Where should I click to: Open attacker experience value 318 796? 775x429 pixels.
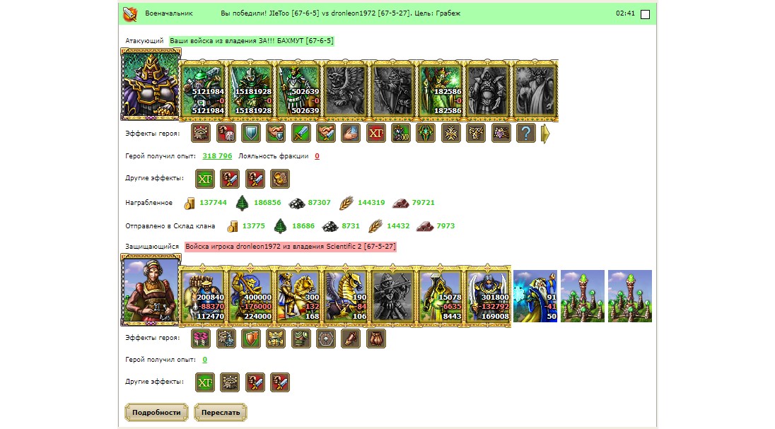click(x=217, y=155)
